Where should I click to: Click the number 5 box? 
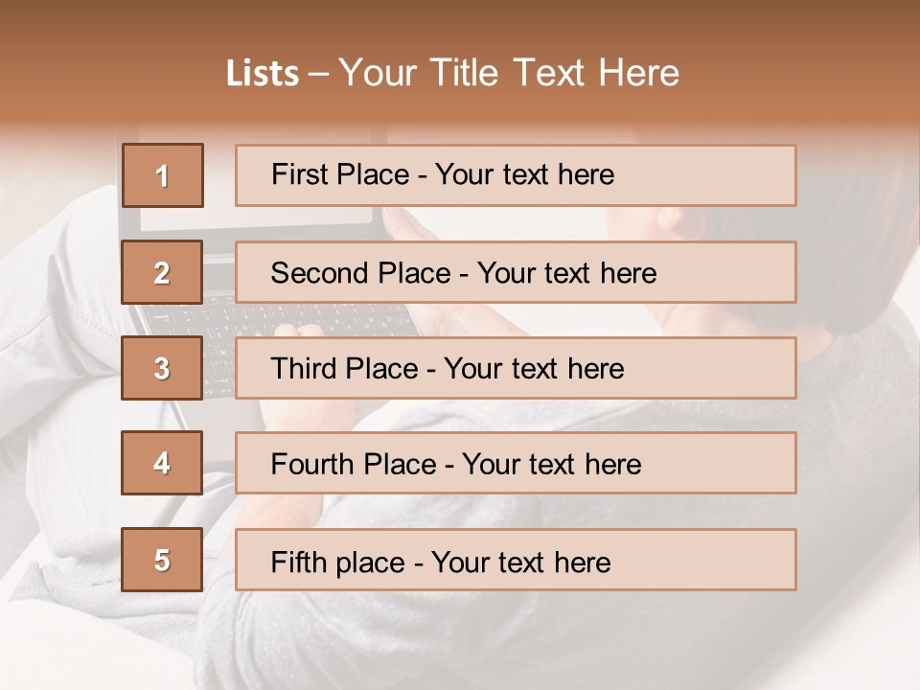click(162, 560)
